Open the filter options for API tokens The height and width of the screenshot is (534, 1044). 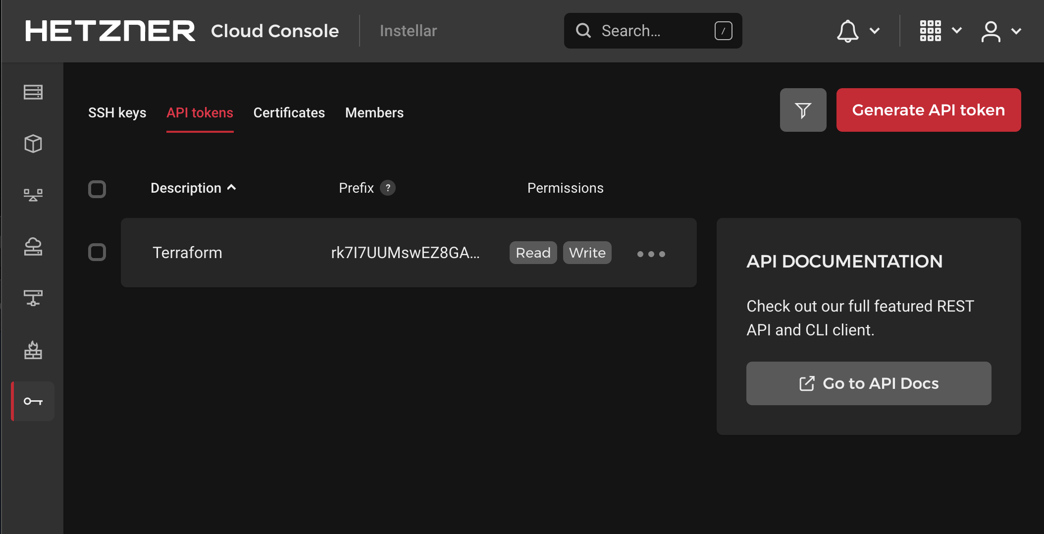tap(803, 109)
